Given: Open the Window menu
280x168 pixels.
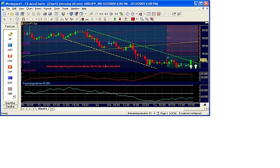Looking at the screenshot, I should [x=75, y=9].
